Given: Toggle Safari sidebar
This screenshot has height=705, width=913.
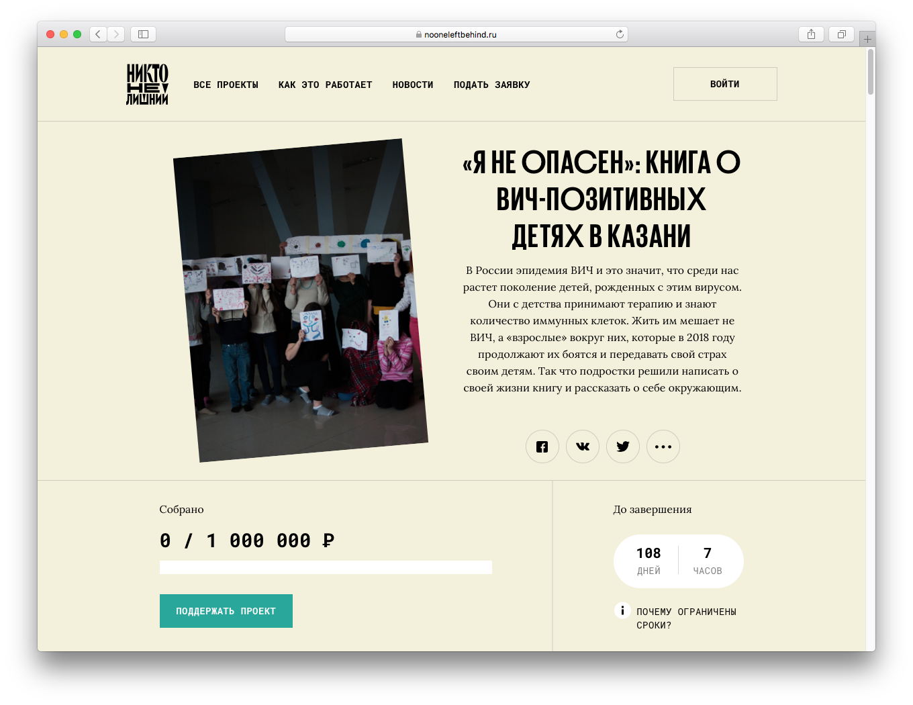Looking at the screenshot, I should (x=143, y=34).
